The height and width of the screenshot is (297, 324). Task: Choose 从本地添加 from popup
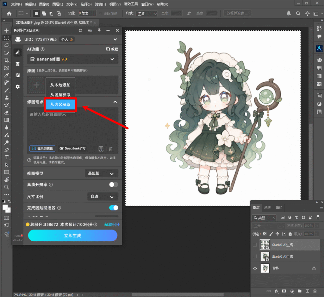pos(60,85)
